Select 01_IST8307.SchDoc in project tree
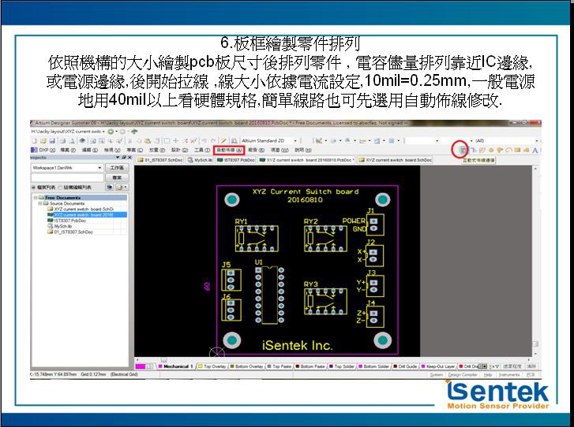574x427 pixels. 70,232
